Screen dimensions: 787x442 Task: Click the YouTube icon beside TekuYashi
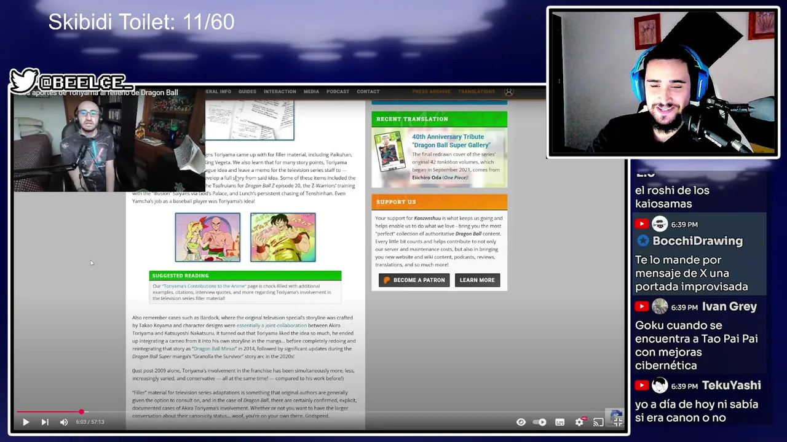point(641,386)
